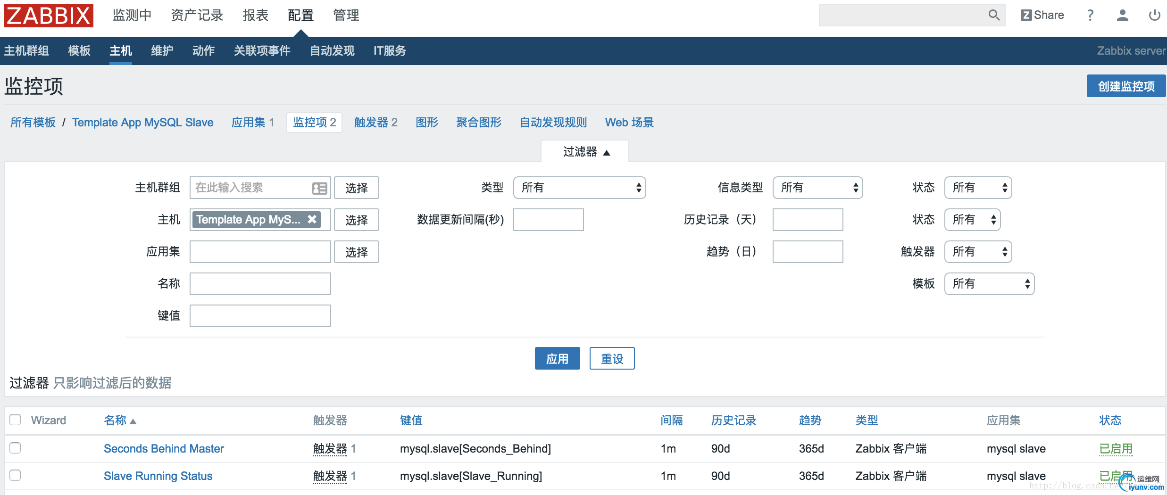The width and height of the screenshot is (1167, 495).
Task: Click 选择 button next to 主机群组
Action: tap(356, 188)
